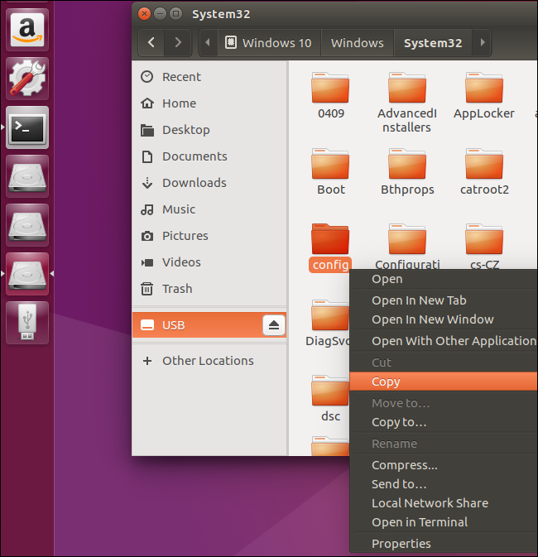Jump to Windows 10 in path bar

267,43
